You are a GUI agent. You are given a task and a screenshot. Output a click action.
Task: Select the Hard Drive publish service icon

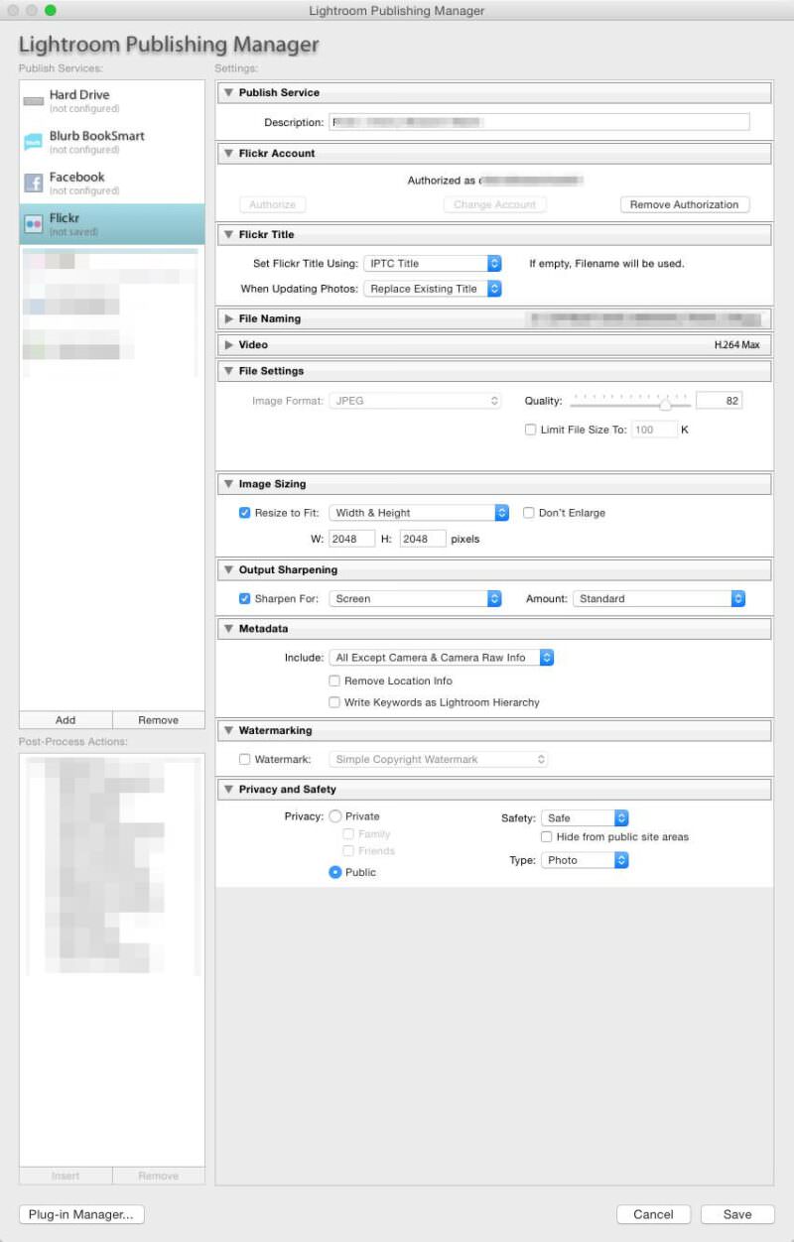[x=33, y=101]
